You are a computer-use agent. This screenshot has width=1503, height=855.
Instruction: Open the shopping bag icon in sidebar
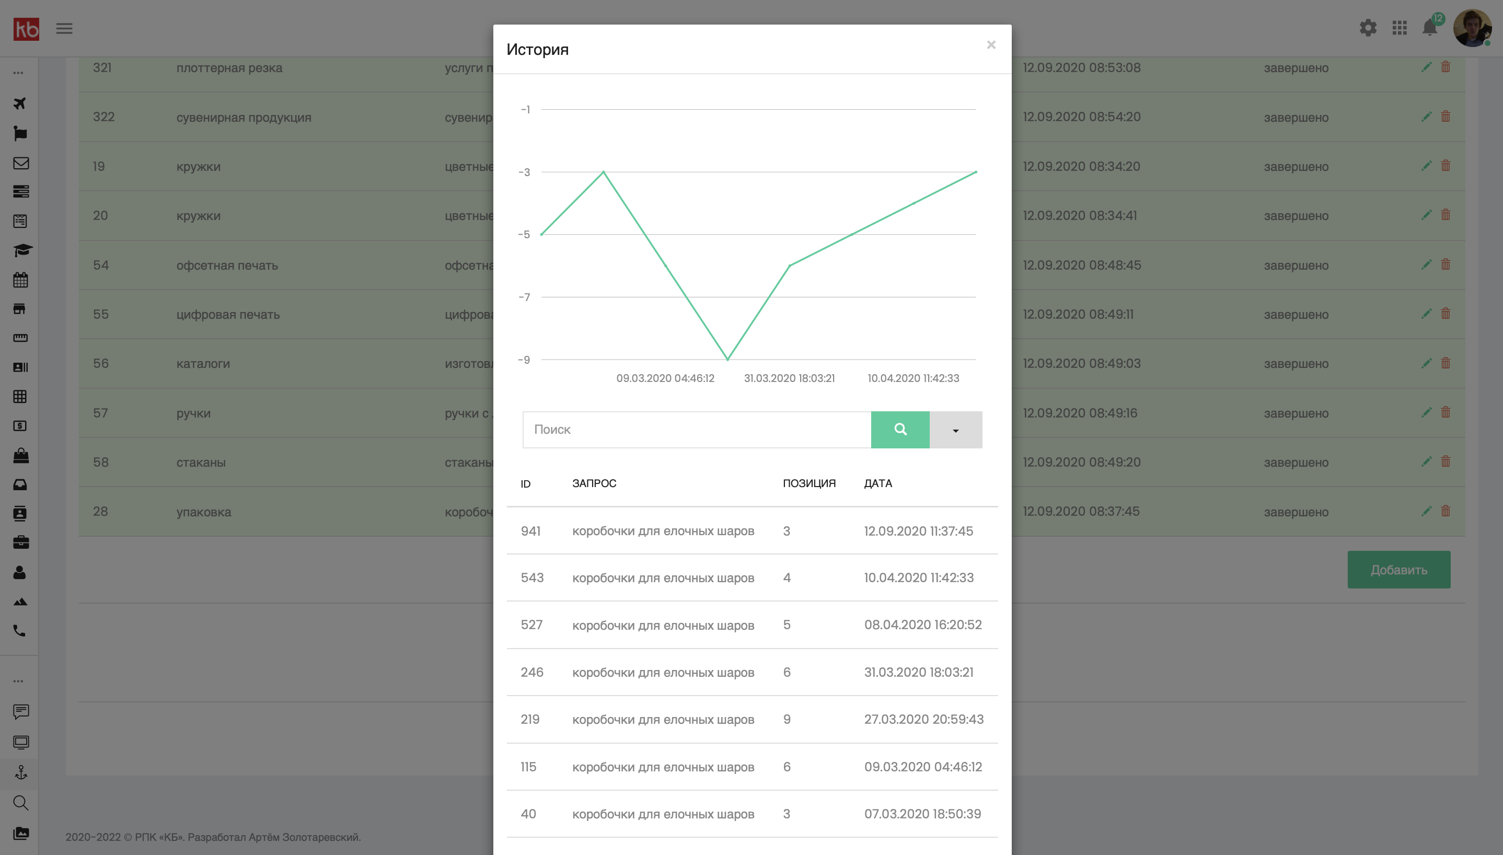point(20,455)
